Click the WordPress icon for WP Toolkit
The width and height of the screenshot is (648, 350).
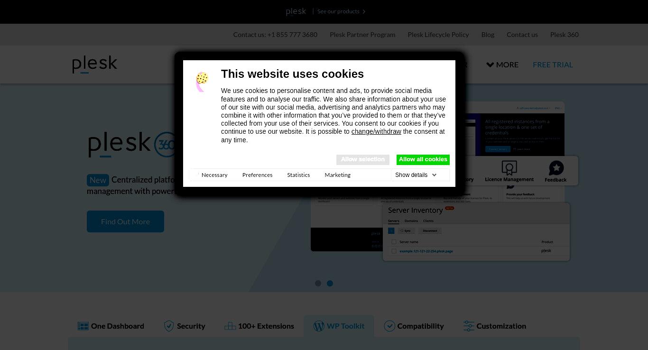pyautogui.click(x=319, y=326)
